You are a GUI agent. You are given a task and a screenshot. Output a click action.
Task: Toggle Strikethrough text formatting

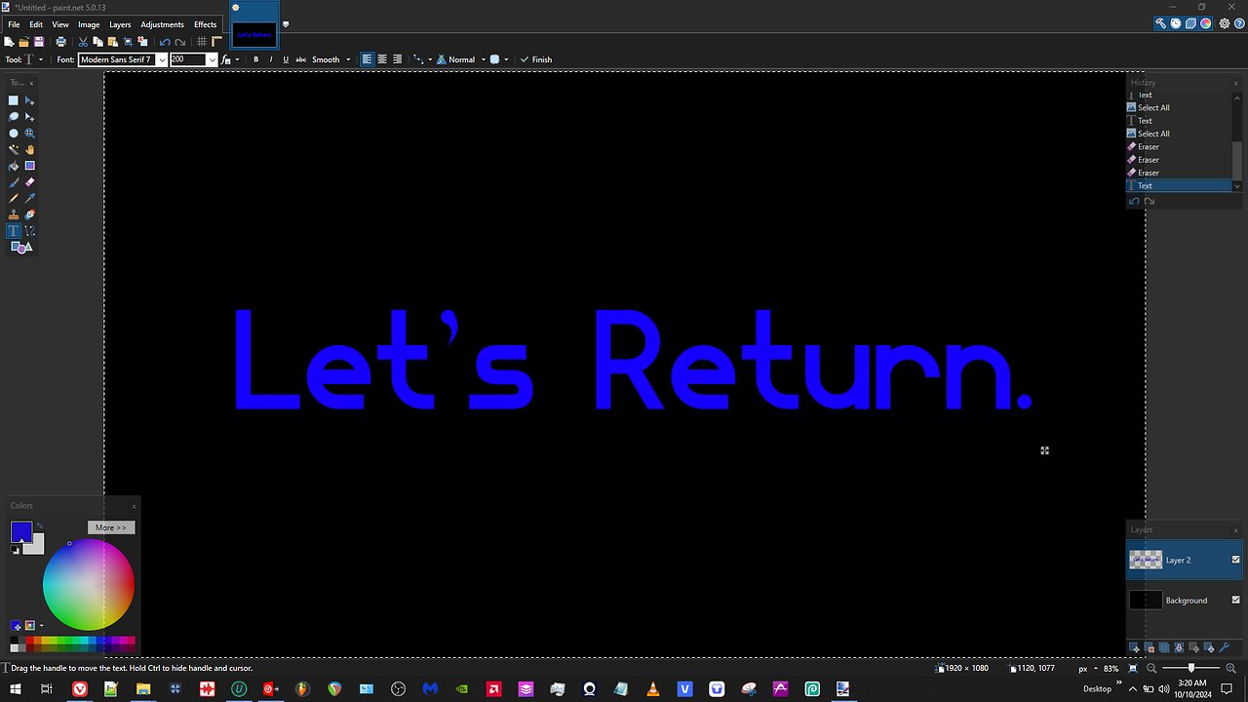click(x=300, y=59)
